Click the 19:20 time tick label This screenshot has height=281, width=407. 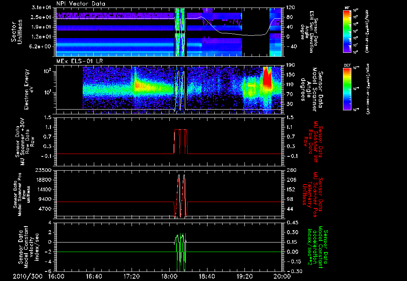coord(244,277)
